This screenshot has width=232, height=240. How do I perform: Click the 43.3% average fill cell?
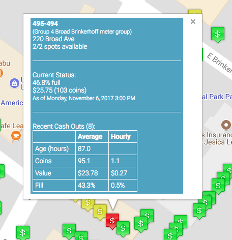(x=92, y=185)
